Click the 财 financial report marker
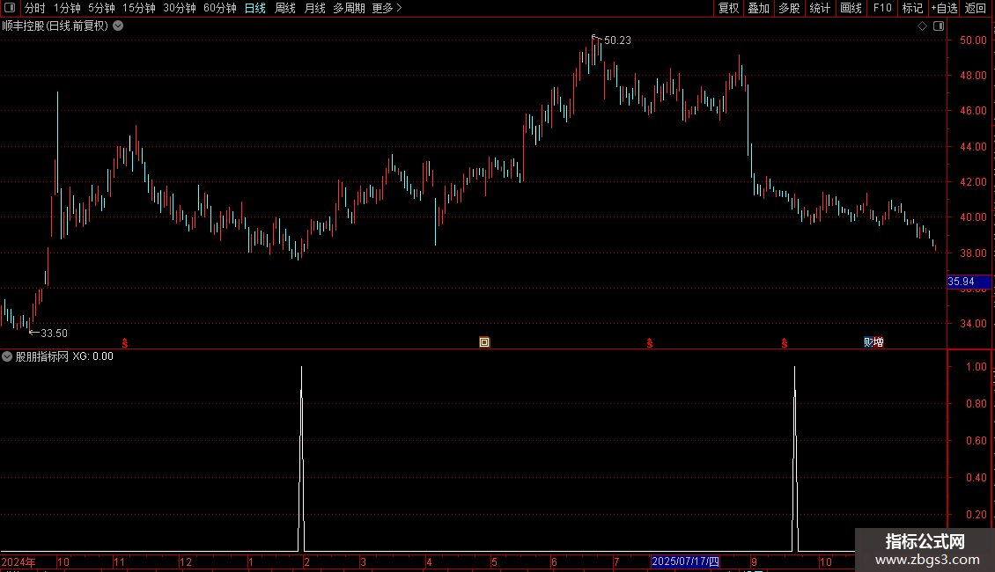This screenshot has width=995, height=572. pyautogui.click(x=869, y=342)
